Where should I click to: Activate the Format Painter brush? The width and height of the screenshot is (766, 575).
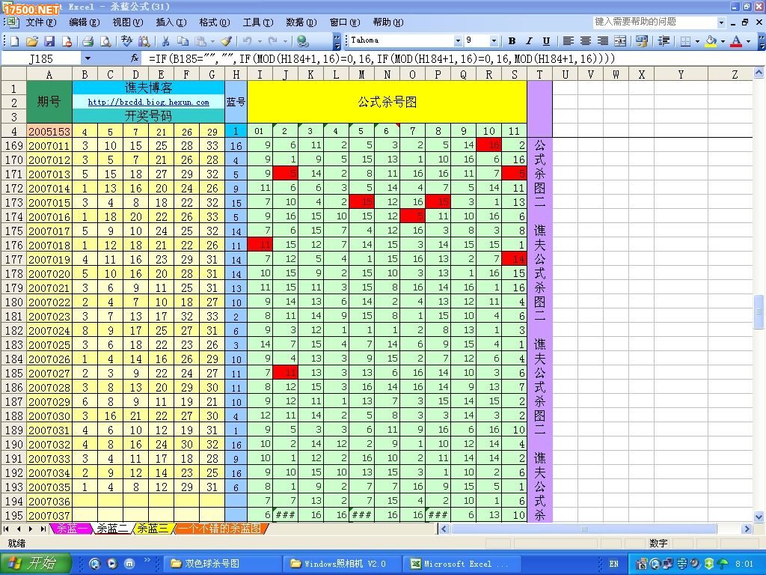[x=226, y=41]
